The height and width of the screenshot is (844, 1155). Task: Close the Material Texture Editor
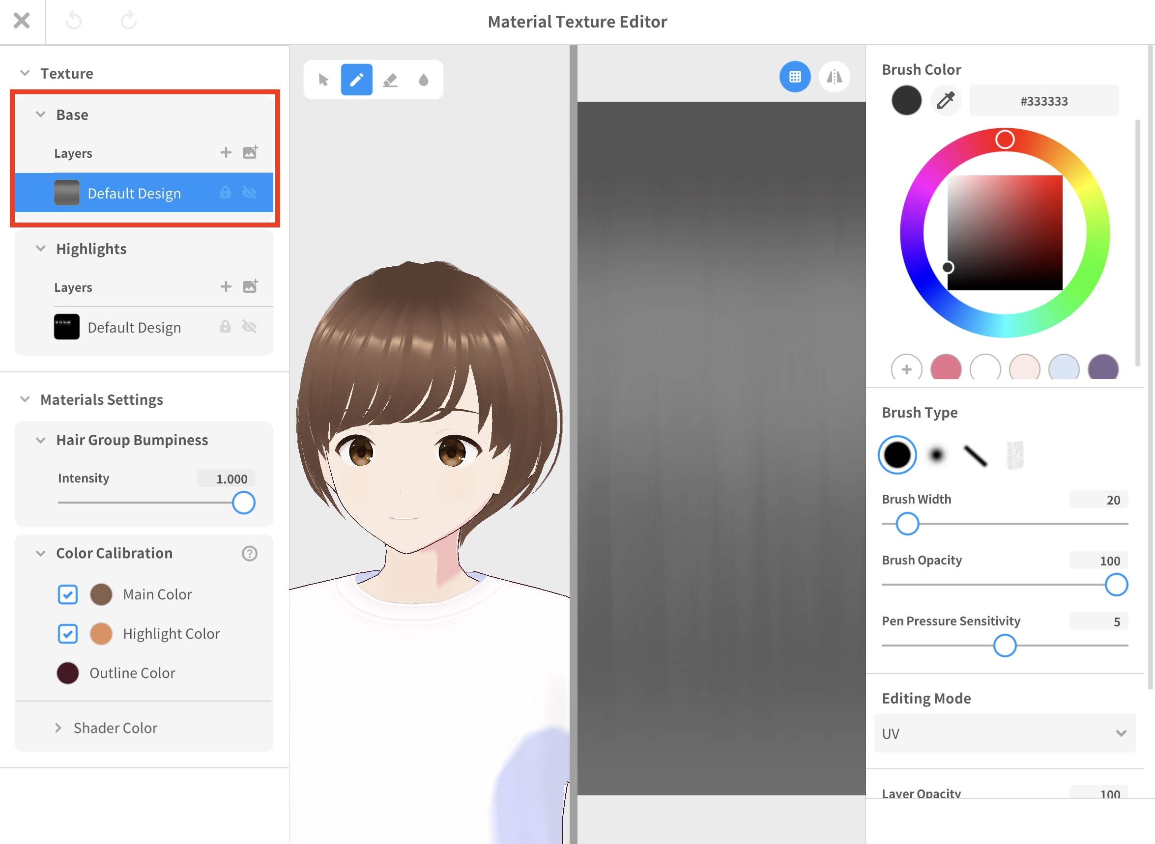coord(22,21)
